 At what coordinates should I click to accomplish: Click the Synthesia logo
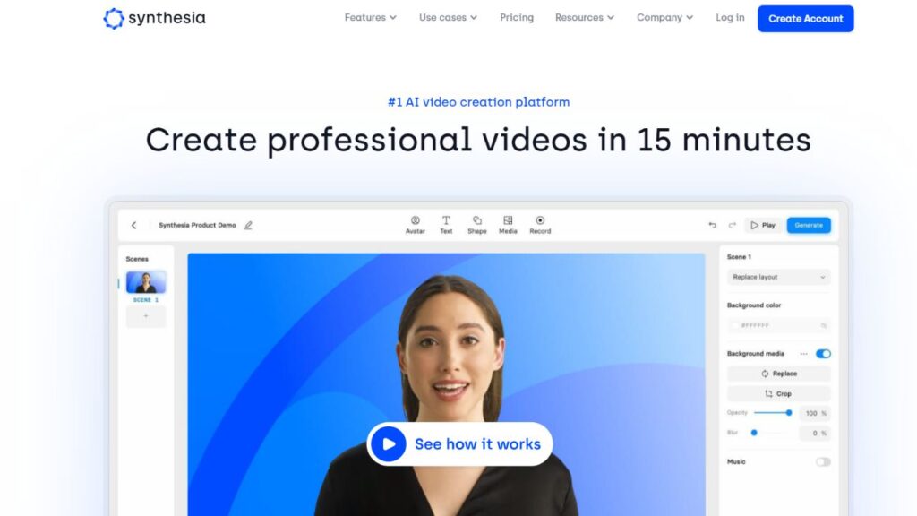point(154,18)
